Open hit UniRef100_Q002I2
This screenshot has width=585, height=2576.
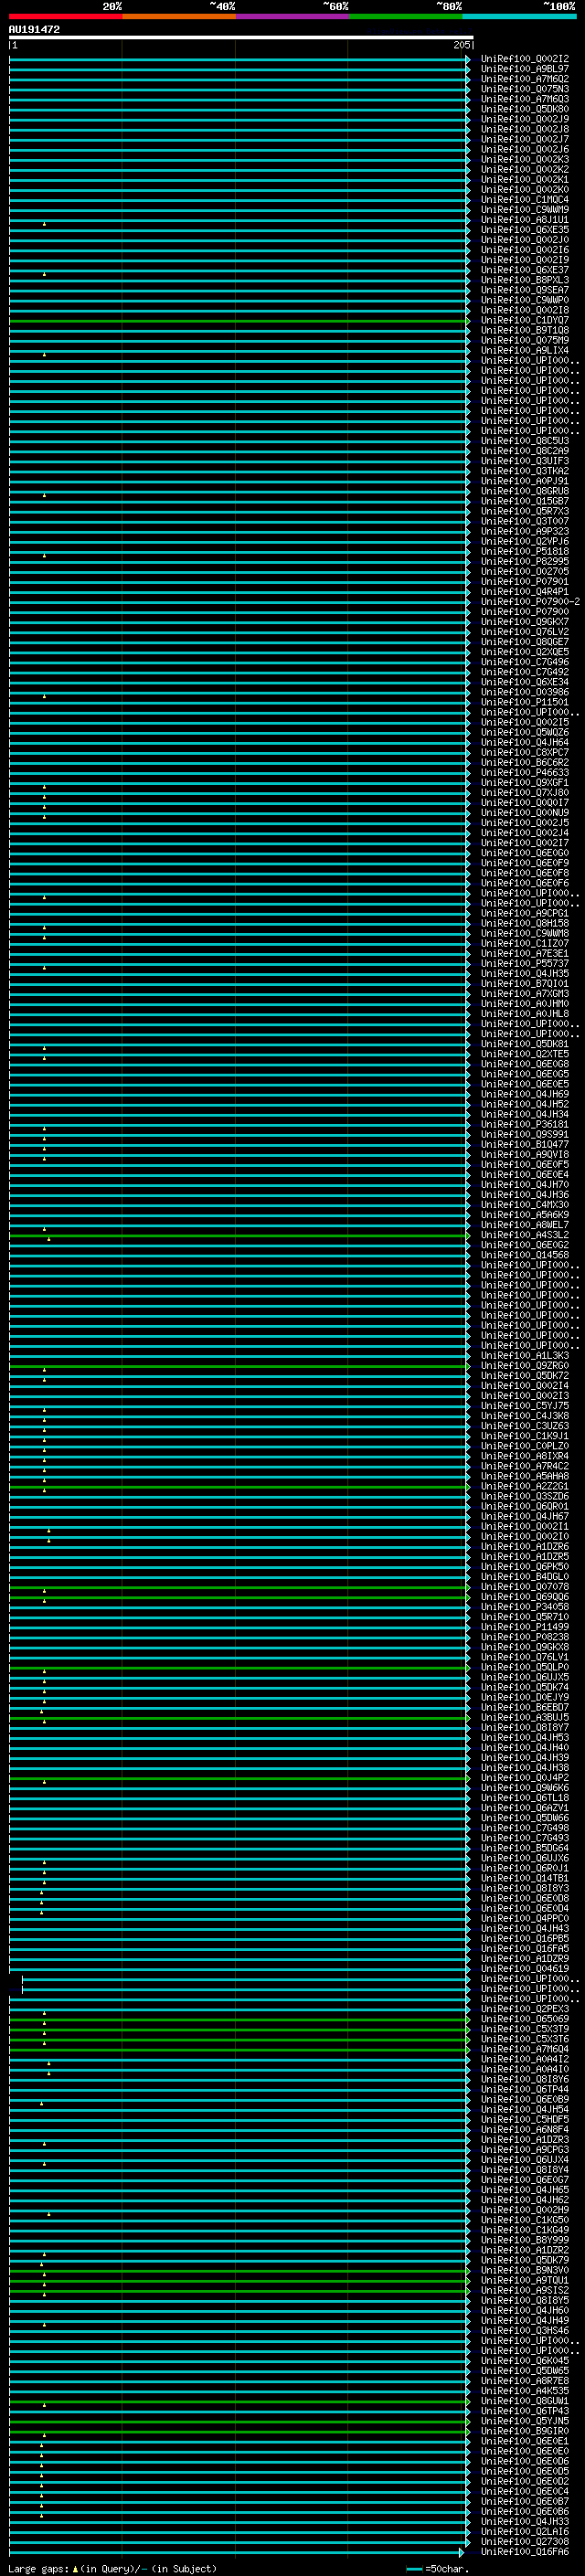tap(525, 59)
